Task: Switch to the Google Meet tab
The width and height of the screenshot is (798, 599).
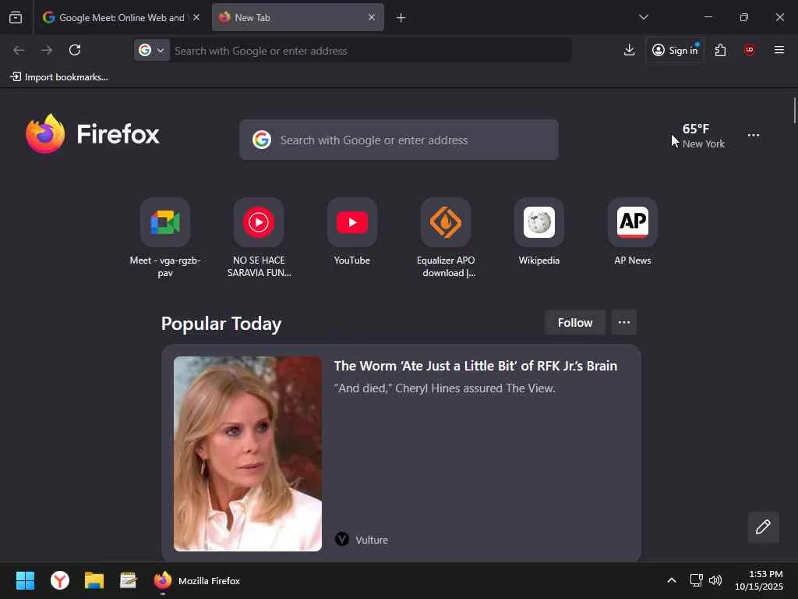Action: pyautogui.click(x=121, y=17)
